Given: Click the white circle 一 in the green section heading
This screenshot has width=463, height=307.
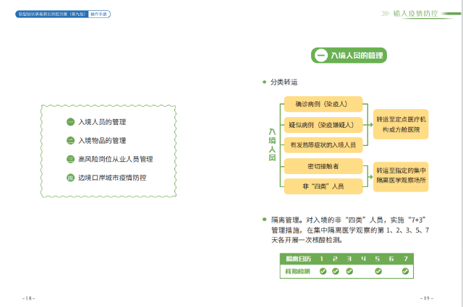Looking at the screenshot, I should pos(321,55).
